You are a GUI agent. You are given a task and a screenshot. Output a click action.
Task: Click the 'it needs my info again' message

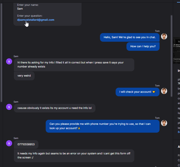click(74, 156)
